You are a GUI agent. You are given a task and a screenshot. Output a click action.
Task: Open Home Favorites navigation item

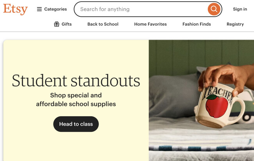click(x=150, y=24)
